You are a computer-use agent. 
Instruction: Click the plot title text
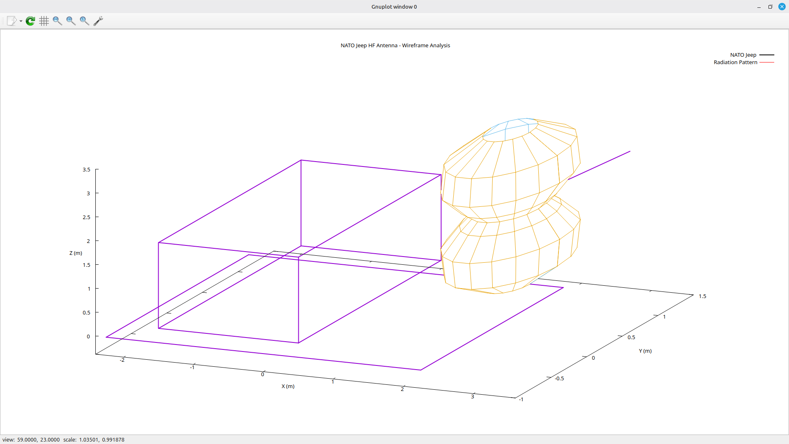pos(395,46)
